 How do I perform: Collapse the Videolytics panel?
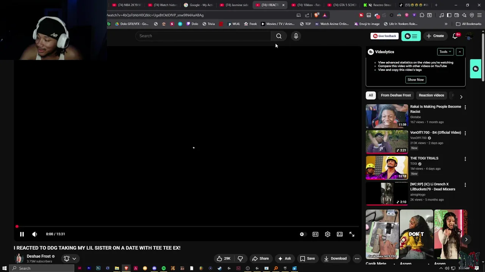click(460, 52)
